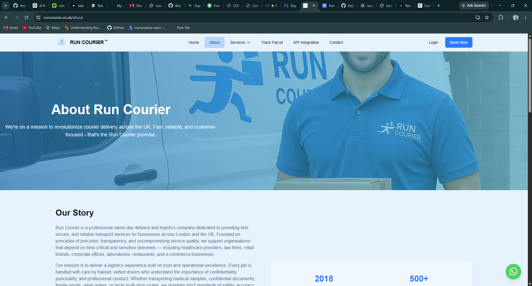532x286 pixels.
Task: Open the mycompany-apim bookmark
Action: tap(147, 28)
